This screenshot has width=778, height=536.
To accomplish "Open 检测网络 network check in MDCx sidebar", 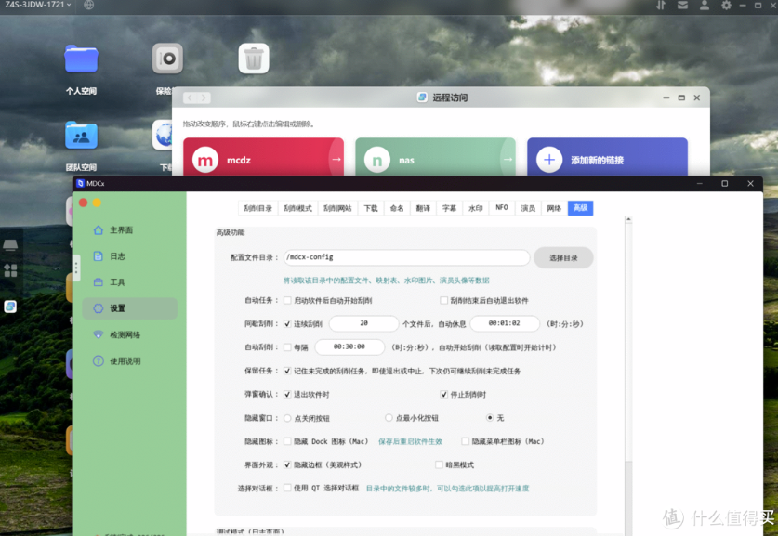I will click(99, 334).
